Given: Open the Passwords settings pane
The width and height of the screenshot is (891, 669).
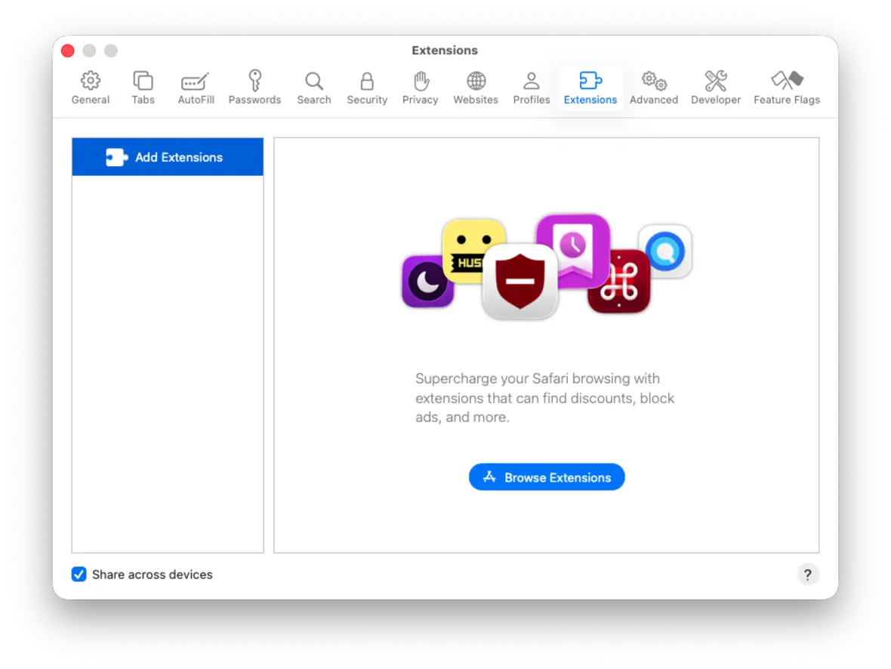Looking at the screenshot, I should (x=254, y=87).
